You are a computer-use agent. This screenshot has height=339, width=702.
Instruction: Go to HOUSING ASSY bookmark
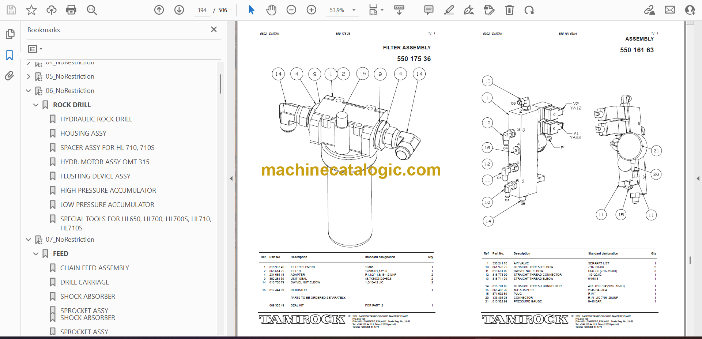tap(83, 133)
